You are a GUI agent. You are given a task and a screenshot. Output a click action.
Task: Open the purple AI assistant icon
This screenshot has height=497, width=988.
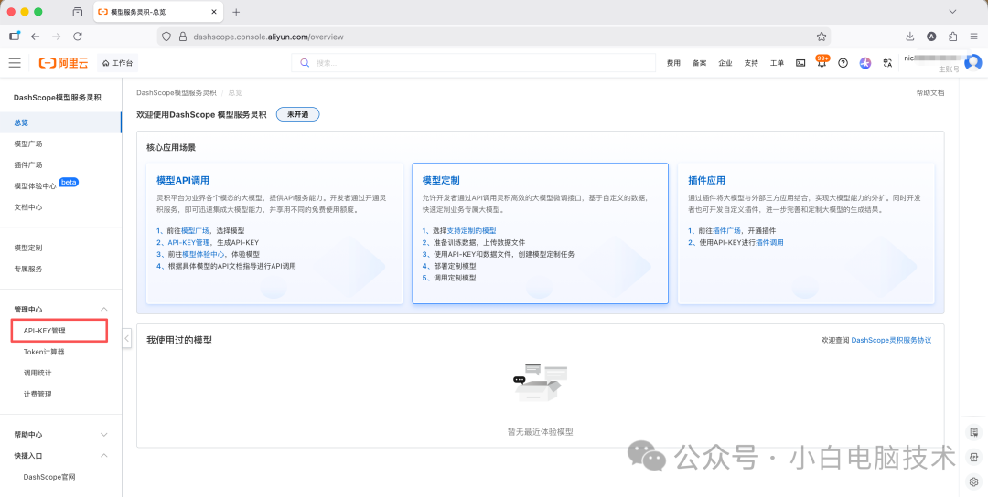tap(865, 63)
